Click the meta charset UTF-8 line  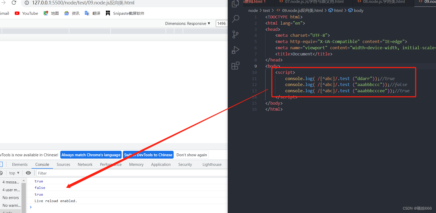pos(302,35)
